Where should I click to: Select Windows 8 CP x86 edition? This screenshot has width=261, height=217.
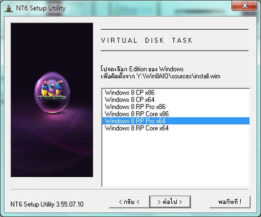(176, 93)
